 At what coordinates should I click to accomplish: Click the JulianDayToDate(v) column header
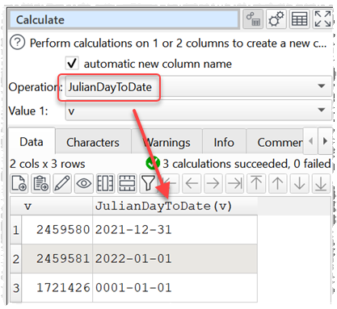(175, 207)
